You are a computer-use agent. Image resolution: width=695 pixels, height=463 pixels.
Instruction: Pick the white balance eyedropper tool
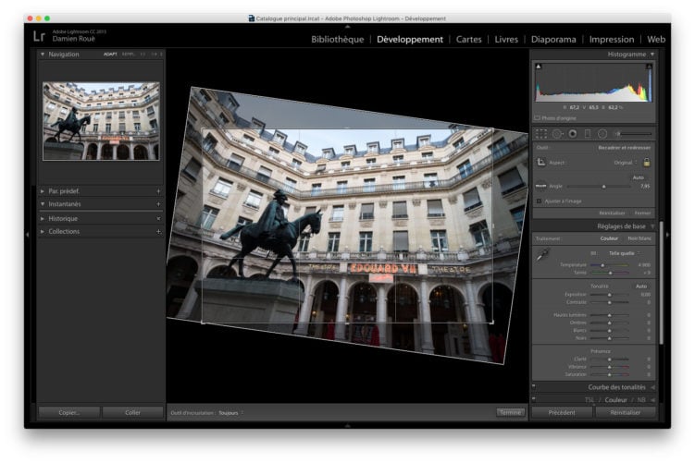click(x=543, y=253)
